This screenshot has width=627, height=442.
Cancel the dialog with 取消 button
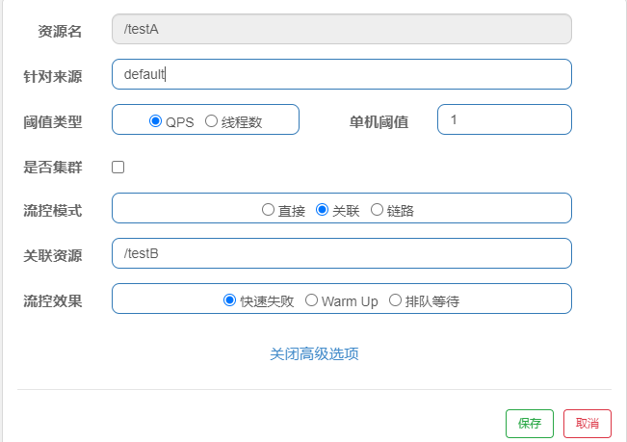(x=587, y=423)
